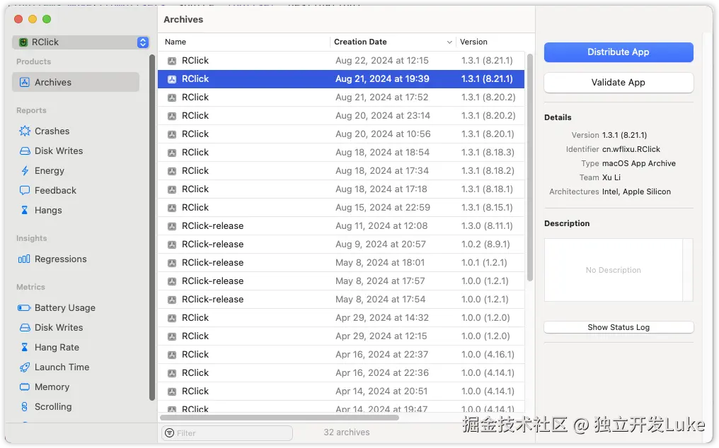This screenshot has height=448, width=719.
Task: View Battery Usage metrics
Action: pyautogui.click(x=64, y=307)
